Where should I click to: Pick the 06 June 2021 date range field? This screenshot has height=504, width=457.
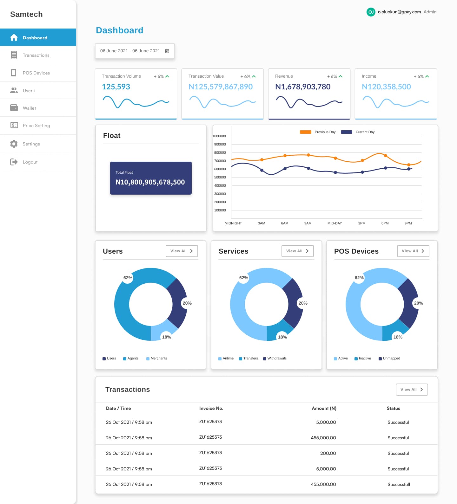(135, 51)
